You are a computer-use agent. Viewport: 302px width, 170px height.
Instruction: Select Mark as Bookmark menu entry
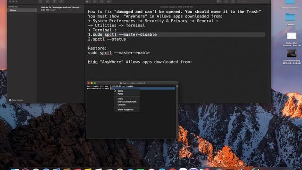(127, 102)
